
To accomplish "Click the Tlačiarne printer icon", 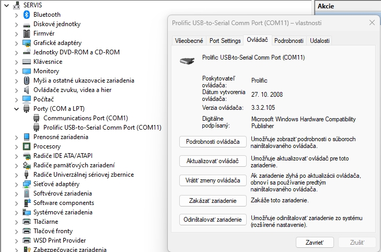I will (27, 222).
